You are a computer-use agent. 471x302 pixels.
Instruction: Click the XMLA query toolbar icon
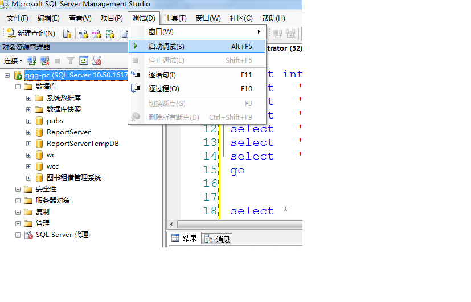(110, 34)
